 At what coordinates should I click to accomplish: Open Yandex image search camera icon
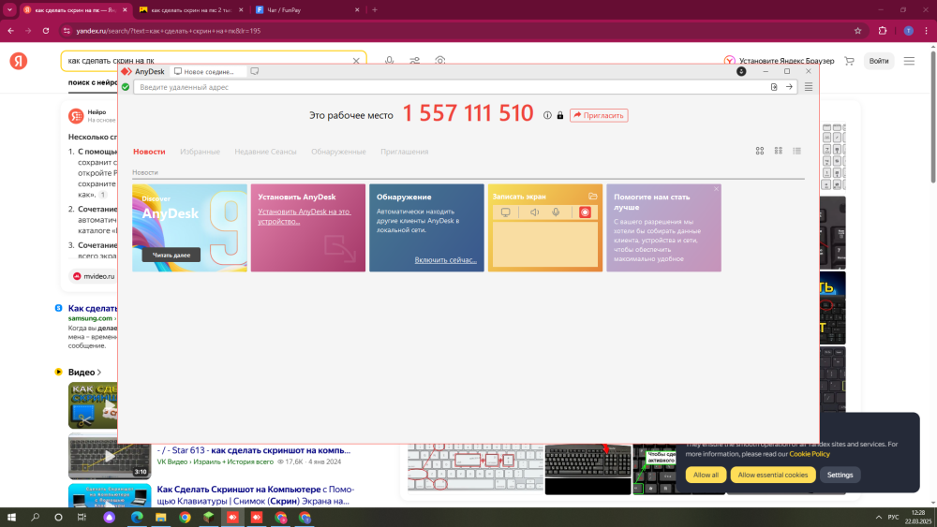[x=440, y=60]
